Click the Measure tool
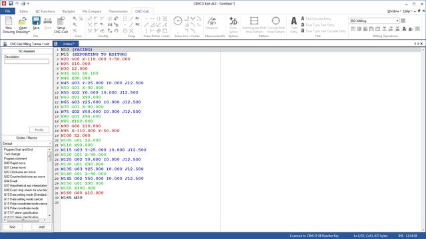Image resolution: width=426 pixels, height=239 pixels. tap(212, 23)
